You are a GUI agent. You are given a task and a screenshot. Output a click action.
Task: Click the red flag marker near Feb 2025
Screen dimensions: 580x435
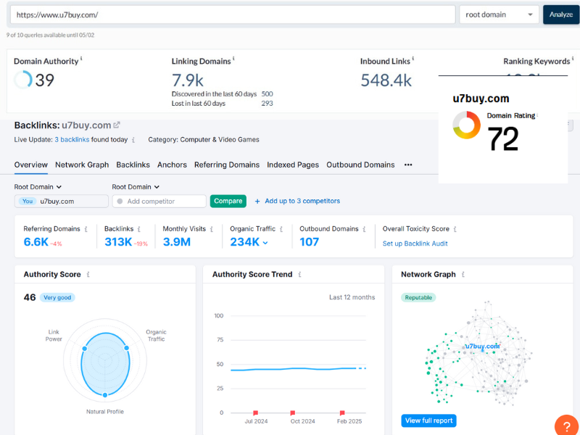(x=342, y=413)
